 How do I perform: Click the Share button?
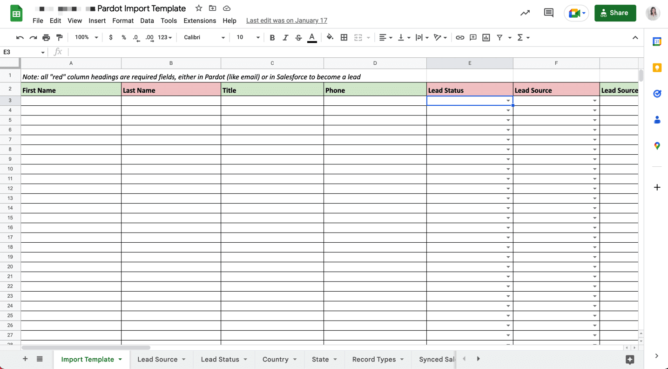pos(615,13)
